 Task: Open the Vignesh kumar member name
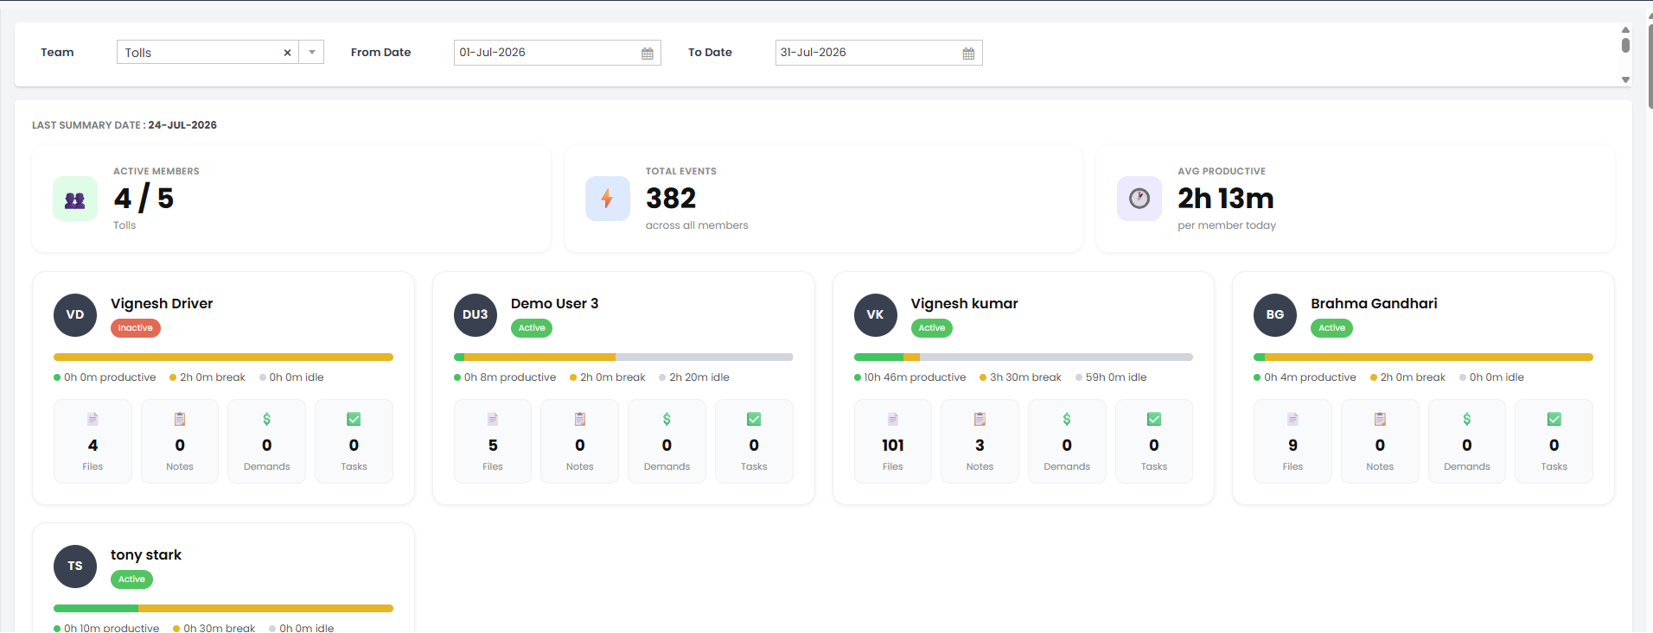[964, 304]
